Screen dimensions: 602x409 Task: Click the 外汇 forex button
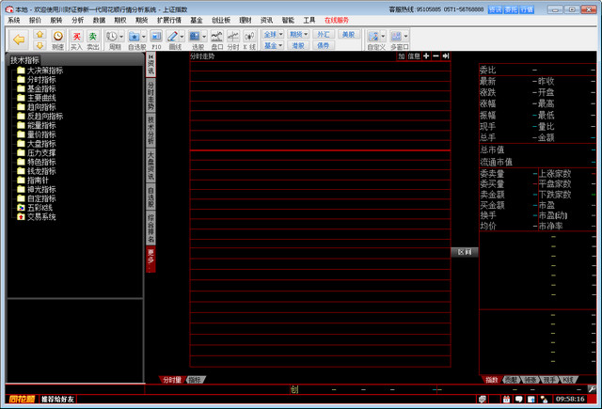click(x=324, y=34)
